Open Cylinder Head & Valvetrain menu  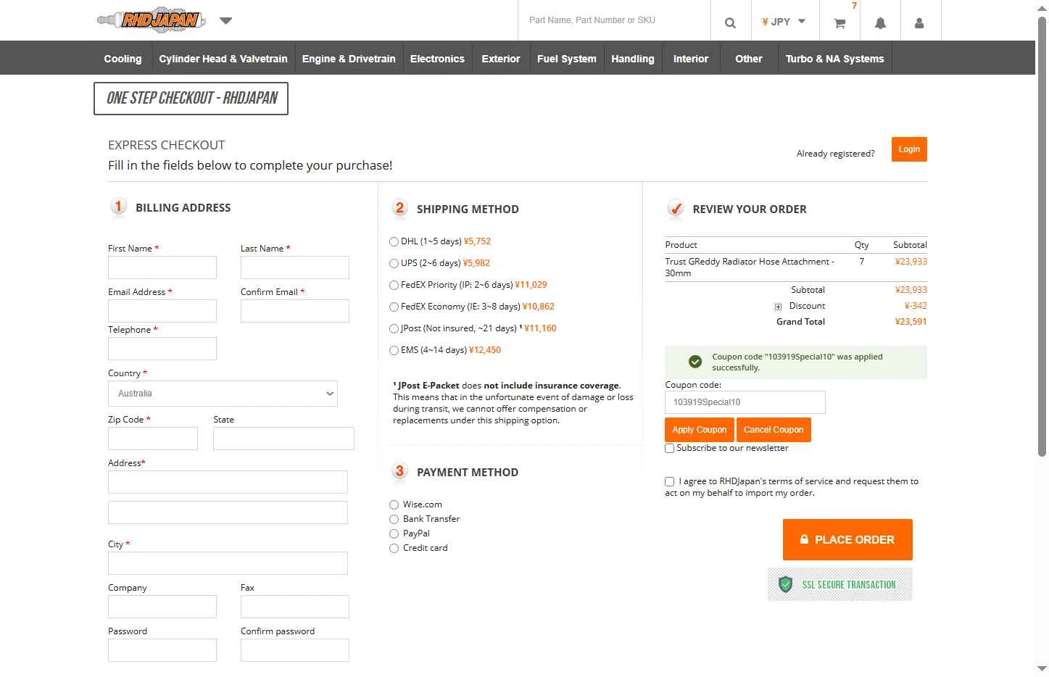tap(223, 59)
